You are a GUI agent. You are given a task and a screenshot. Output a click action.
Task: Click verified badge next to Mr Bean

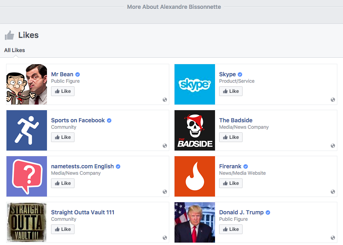coord(77,75)
